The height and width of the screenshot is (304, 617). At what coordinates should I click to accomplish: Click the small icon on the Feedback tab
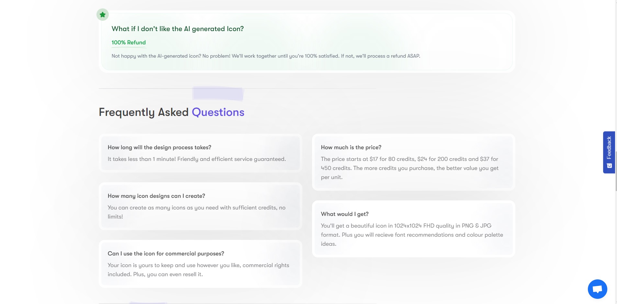point(609,165)
